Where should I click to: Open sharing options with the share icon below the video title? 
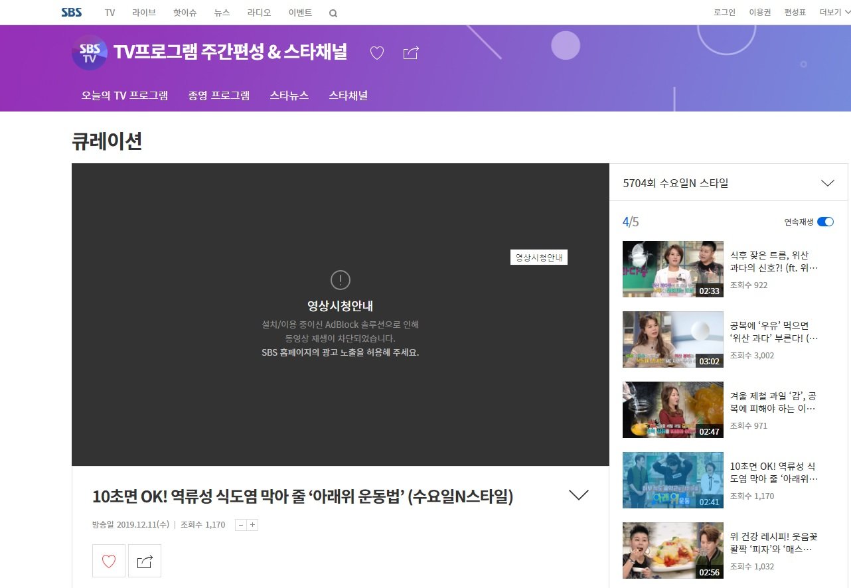coord(145,561)
